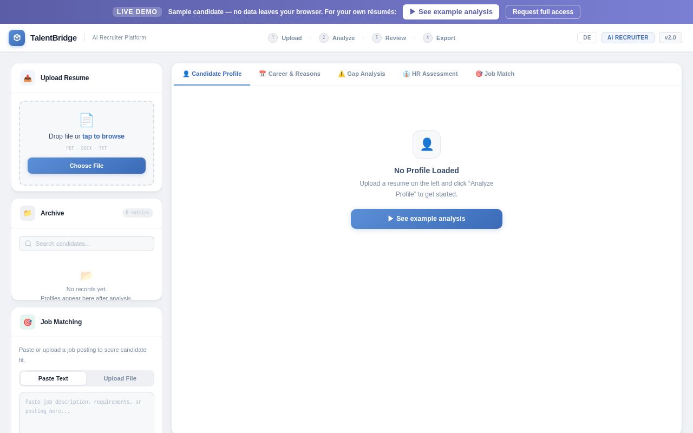Switch to the HR Assessment tab

(x=430, y=74)
